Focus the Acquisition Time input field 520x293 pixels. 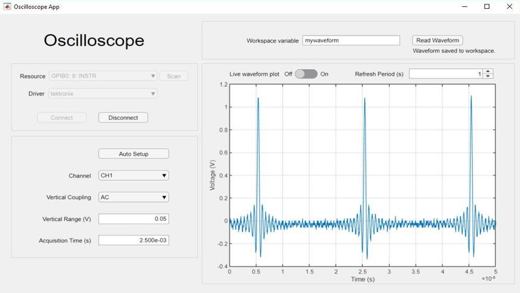tap(133, 240)
